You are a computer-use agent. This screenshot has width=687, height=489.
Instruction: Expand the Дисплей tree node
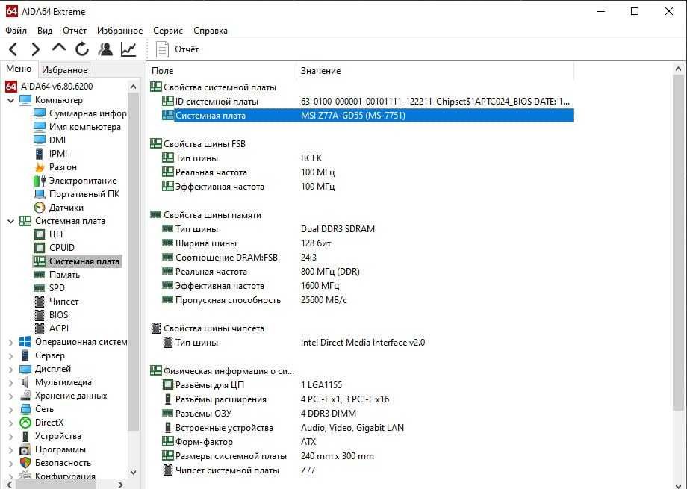(x=11, y=370)
